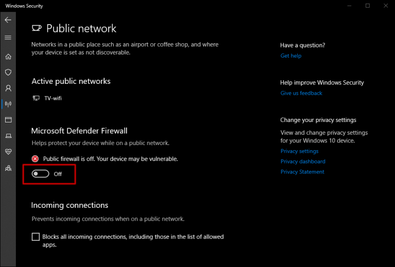Viewport: 395px width, 267px height.
Task: Check Blocks all incoming connections checkbox
Action: point(35,237)
